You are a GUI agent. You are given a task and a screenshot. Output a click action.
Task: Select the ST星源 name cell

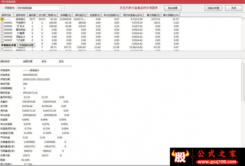pyautogui.click(x=21, y=33)
